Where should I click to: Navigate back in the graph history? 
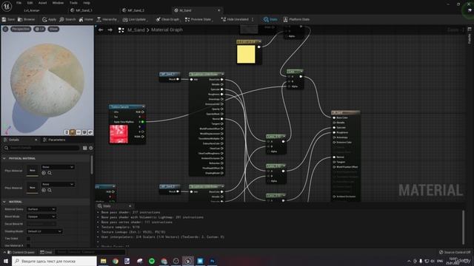[101, 30]
